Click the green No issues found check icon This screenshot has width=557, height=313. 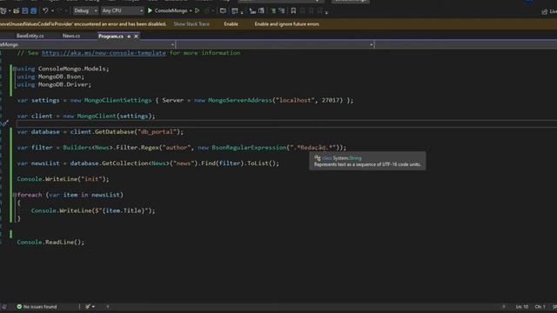coord(19,306)
